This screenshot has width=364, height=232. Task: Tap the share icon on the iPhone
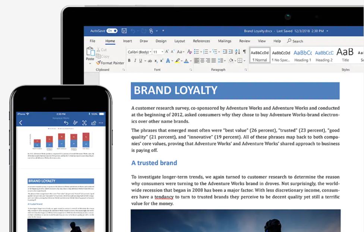pos(94,123)
